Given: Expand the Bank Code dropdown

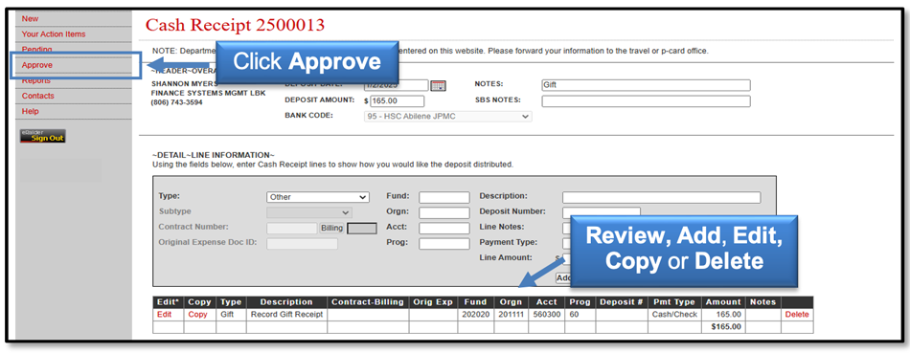Looking at the screenshot, I should point(447,116).
